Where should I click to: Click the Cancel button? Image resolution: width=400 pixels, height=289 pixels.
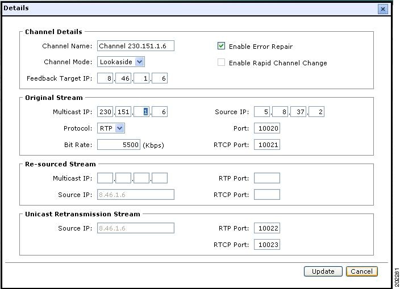tap(362, 271)
